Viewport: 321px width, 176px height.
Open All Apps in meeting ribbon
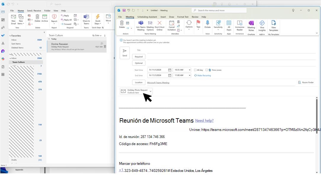coord(229,26)
